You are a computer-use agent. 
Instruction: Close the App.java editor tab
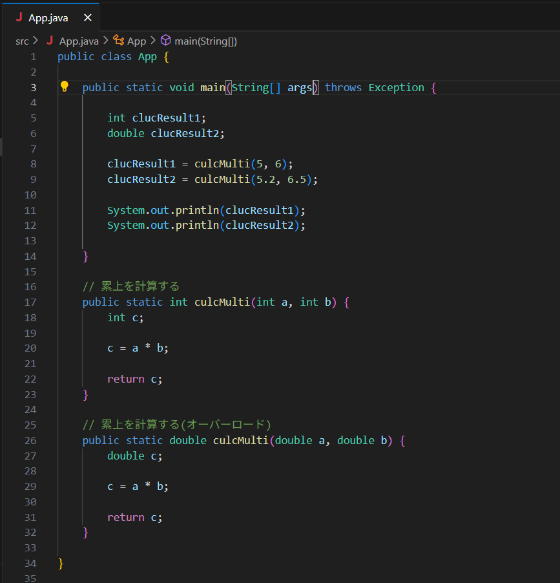tap(87, 17)
